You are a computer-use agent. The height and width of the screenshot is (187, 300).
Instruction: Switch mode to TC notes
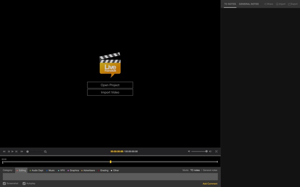(x=195, y=170)
